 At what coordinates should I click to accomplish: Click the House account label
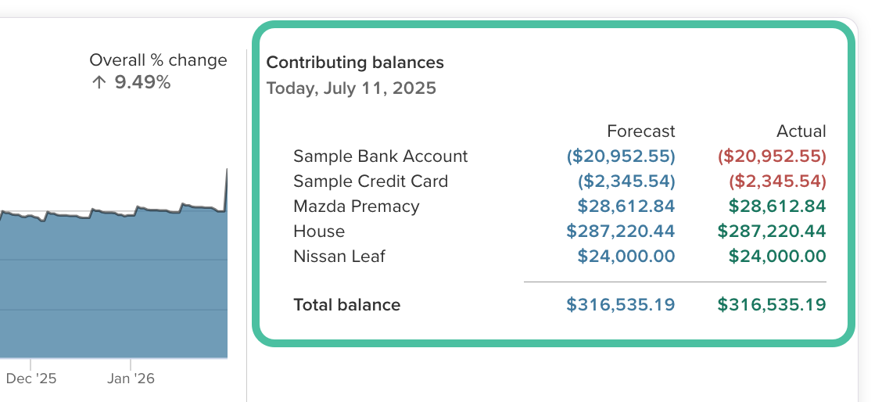tap(319, 232)
